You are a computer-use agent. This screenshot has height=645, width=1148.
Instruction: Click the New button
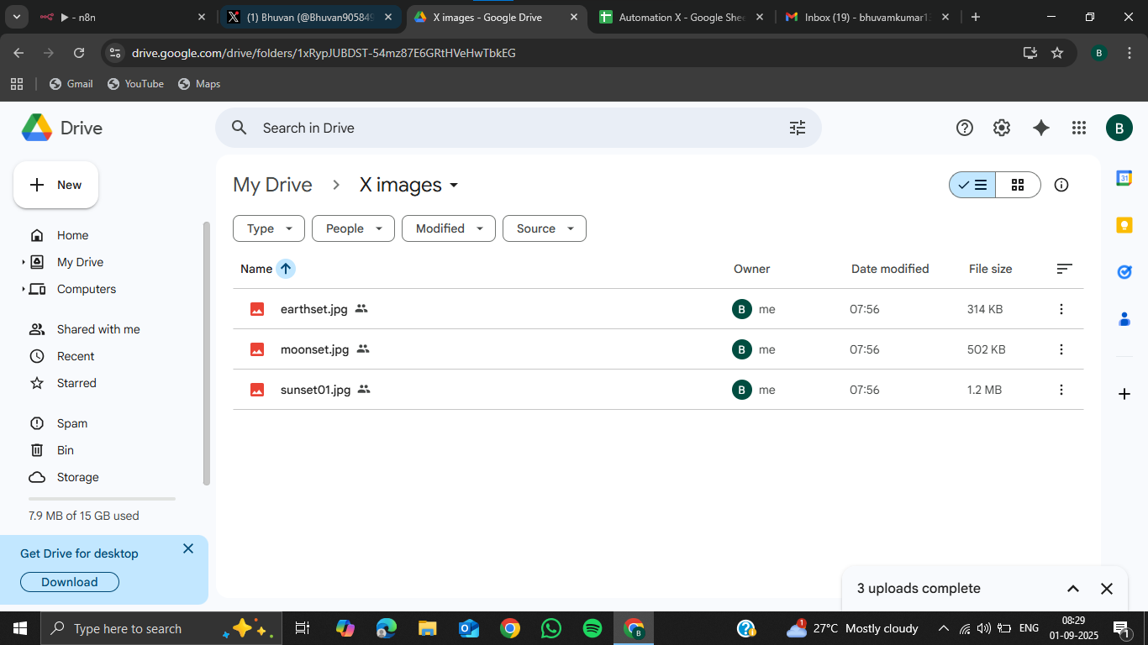click(x=56, y=185)
